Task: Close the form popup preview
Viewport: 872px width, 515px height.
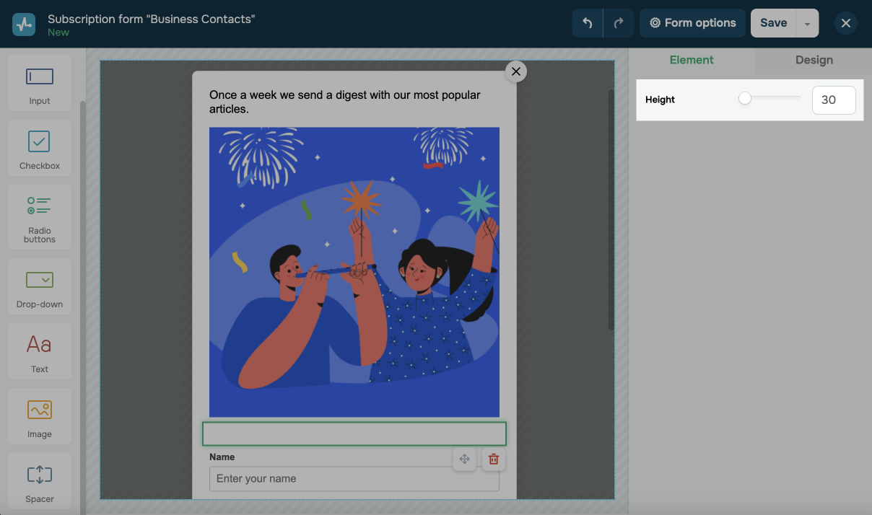Action: coord(515,71)
